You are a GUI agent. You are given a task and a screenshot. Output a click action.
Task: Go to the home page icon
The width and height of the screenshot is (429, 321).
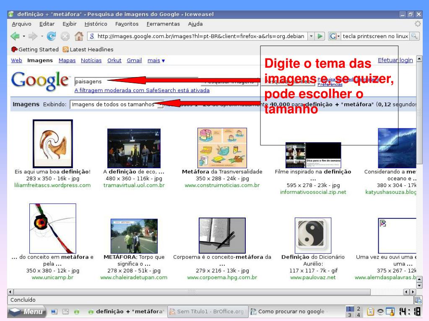(79, 36)
